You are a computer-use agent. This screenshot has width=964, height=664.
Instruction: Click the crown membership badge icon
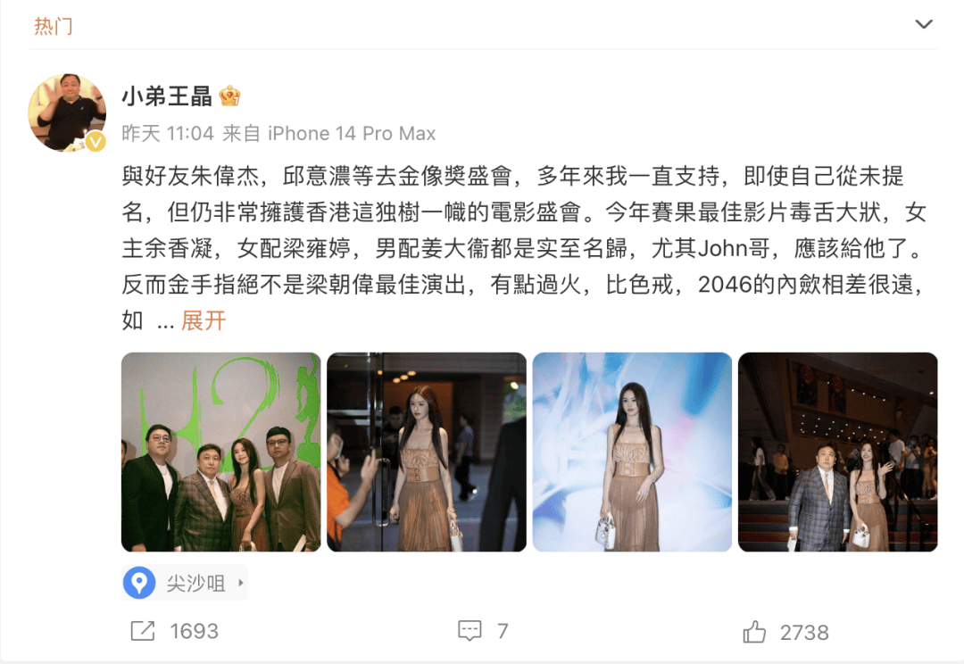(x=230, y=95)
